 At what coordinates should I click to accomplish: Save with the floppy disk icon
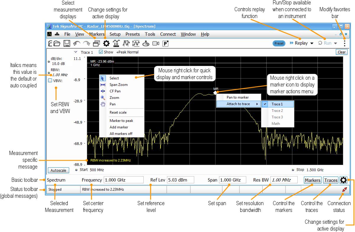pos(67,43)
